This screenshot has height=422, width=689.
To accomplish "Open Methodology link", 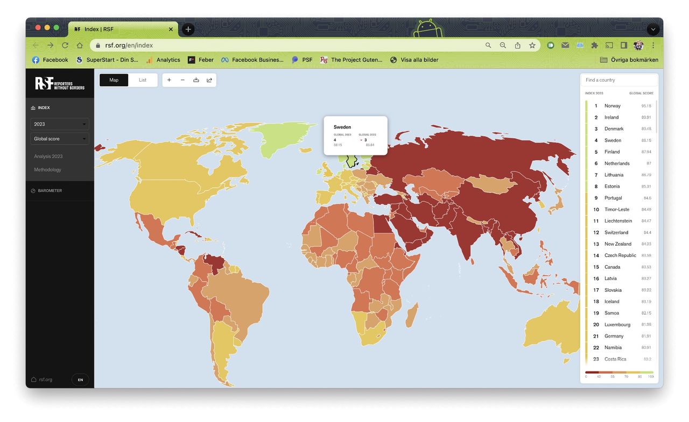I will 47,170.
